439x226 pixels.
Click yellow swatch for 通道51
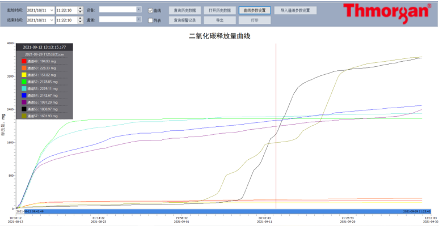(24, 75)
